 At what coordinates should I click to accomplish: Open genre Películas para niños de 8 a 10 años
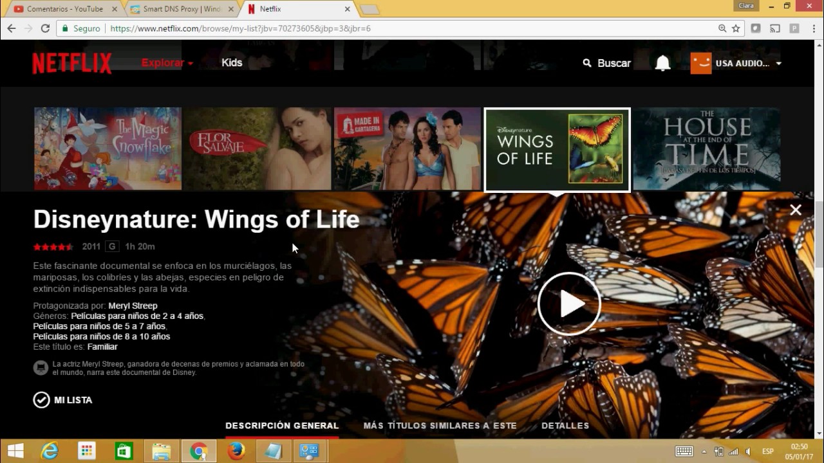(x=102, y=336)
